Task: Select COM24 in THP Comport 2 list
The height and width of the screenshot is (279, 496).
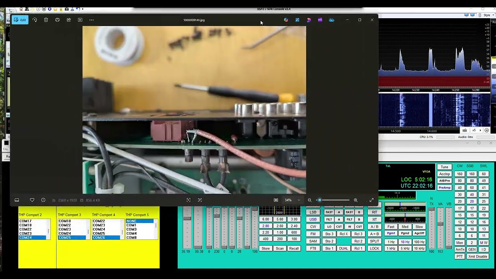Action: point(33,238)
